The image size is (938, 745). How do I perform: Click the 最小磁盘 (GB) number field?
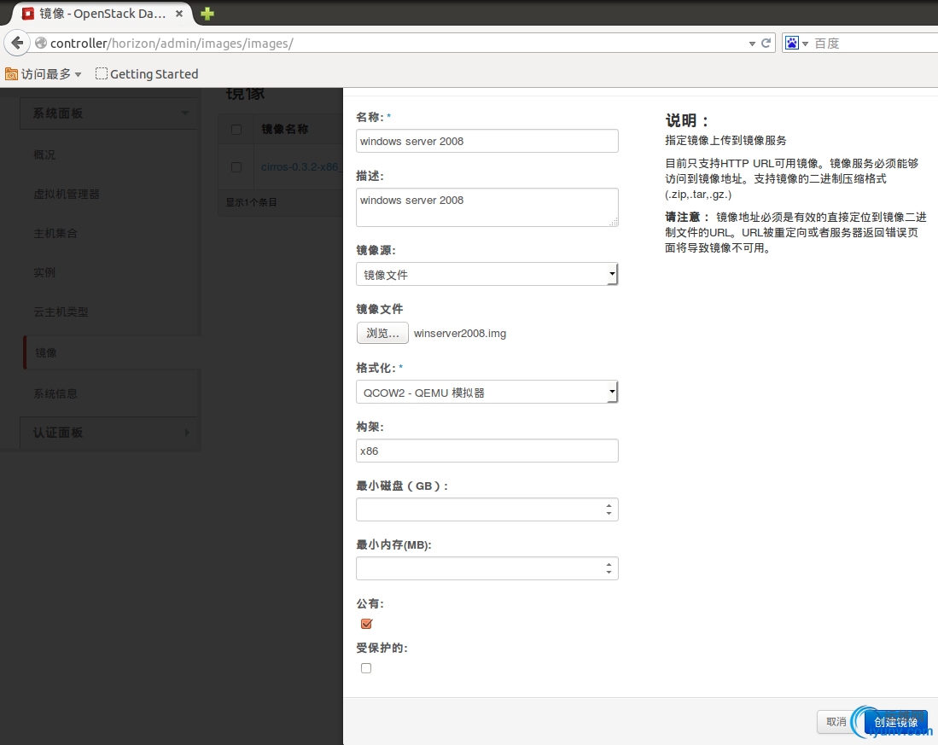pyautogui.click(x=487, y=509)
